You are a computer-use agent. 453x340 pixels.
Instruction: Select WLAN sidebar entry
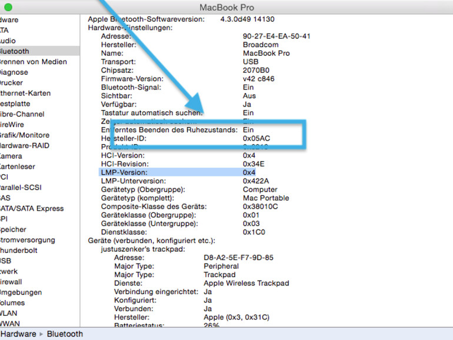(x=9, y=314)
